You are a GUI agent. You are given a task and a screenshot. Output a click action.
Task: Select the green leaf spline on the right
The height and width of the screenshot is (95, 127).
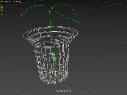67,14
